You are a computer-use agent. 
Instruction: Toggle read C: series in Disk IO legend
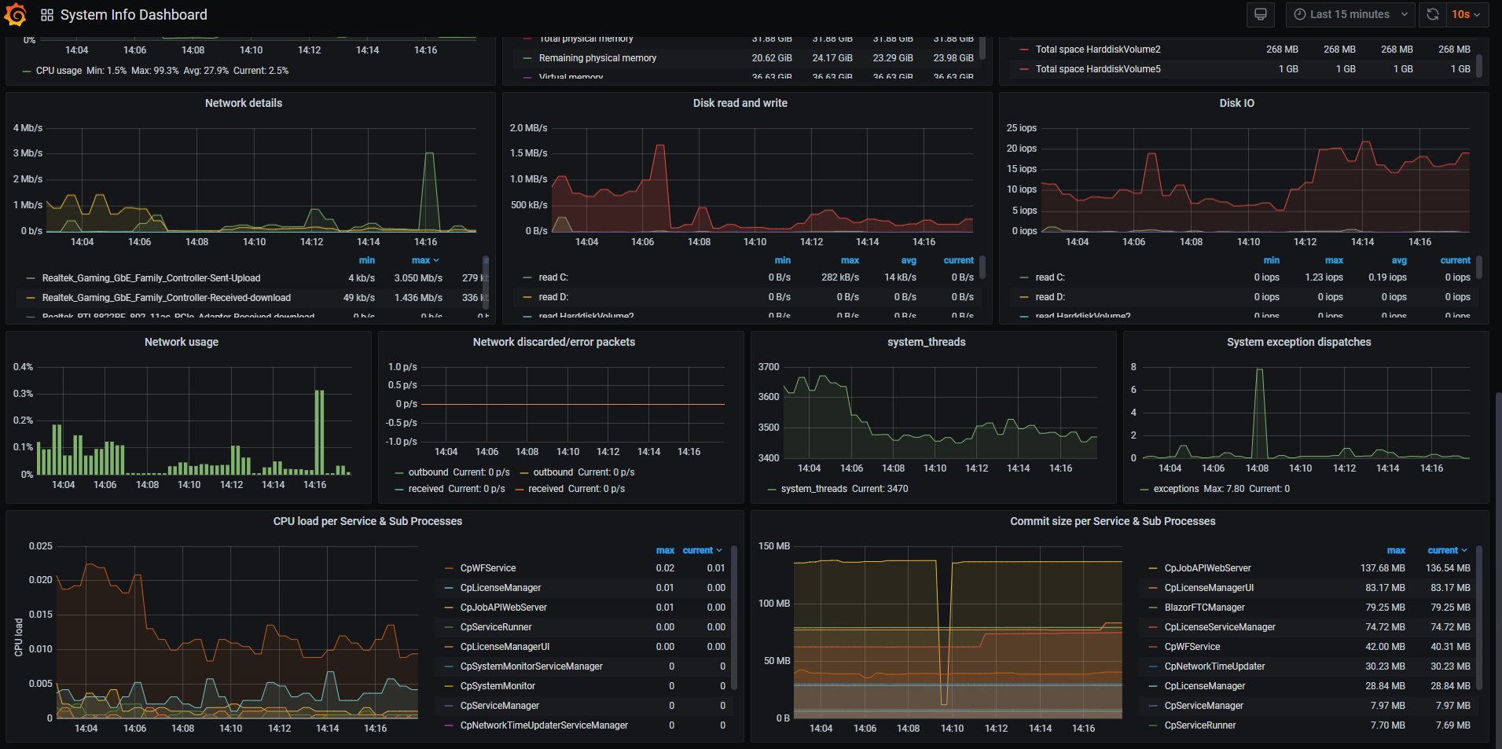1050,277
